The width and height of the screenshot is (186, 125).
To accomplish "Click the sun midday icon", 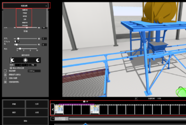I will pos(25,60).
